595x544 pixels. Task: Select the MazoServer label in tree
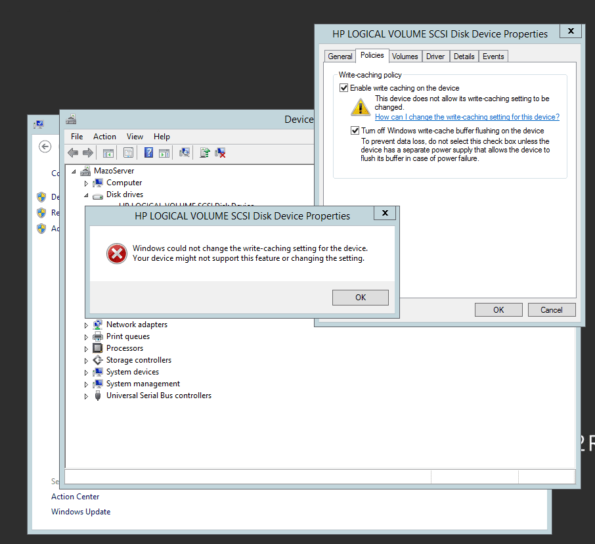114,171
